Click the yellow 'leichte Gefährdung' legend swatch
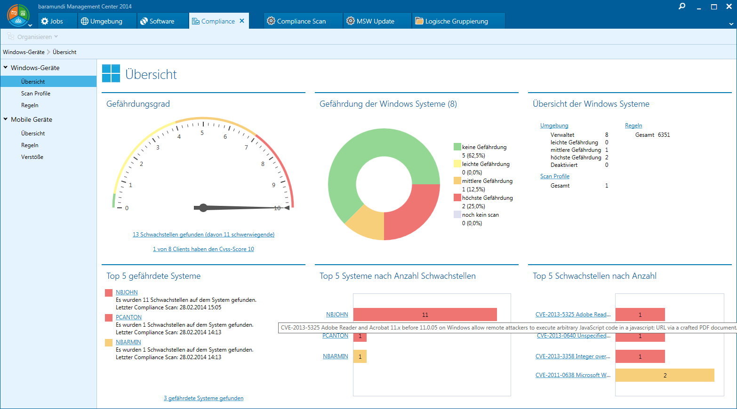The width and height of the screenshot is (737, 409). [457, 164]
